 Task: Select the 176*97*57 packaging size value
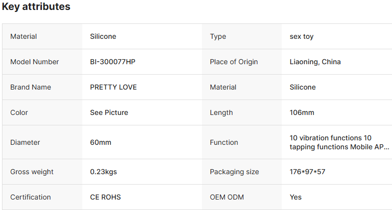pyautogui.click(x=308, y=172)
